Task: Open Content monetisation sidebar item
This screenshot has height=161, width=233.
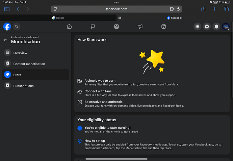Action: pyautogui.click(x=29, y=64)
